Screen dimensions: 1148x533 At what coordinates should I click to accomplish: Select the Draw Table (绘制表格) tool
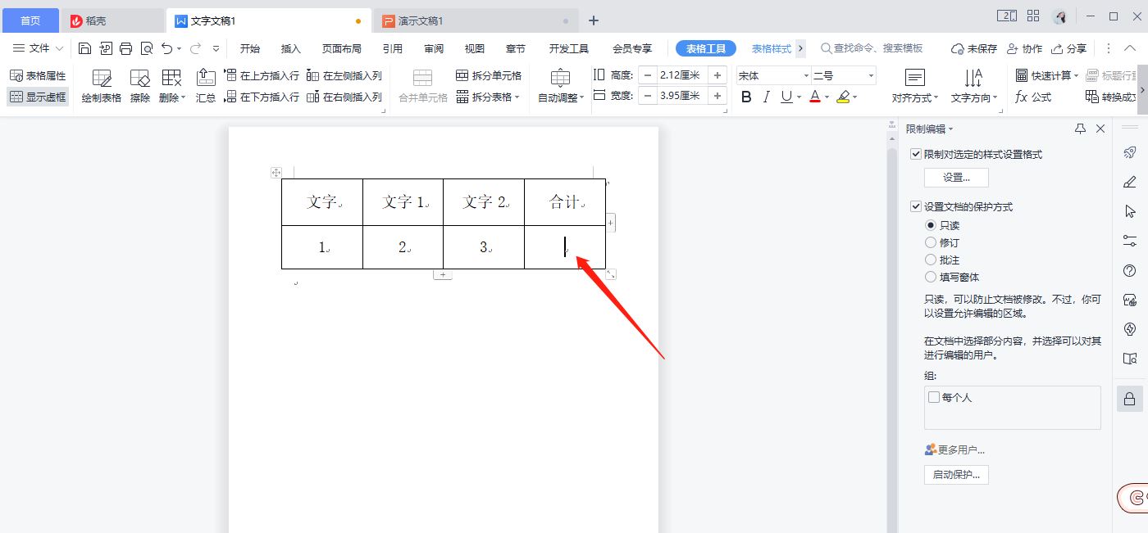pos(102,87)
